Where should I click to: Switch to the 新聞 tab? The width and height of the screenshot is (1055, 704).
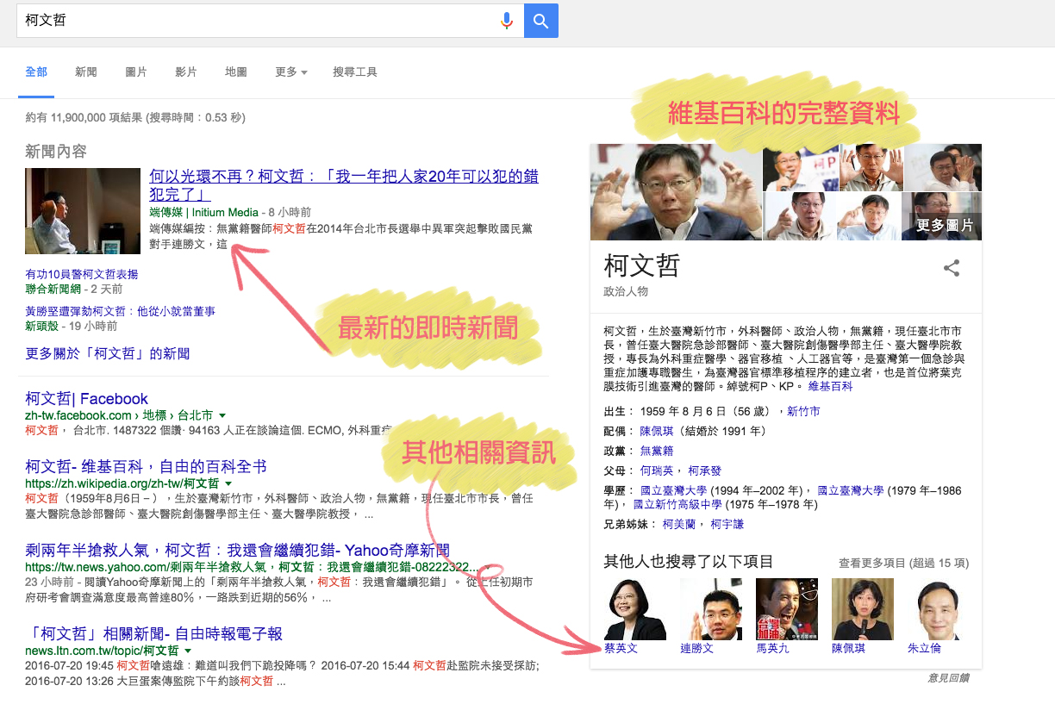(x=86, y=72)
